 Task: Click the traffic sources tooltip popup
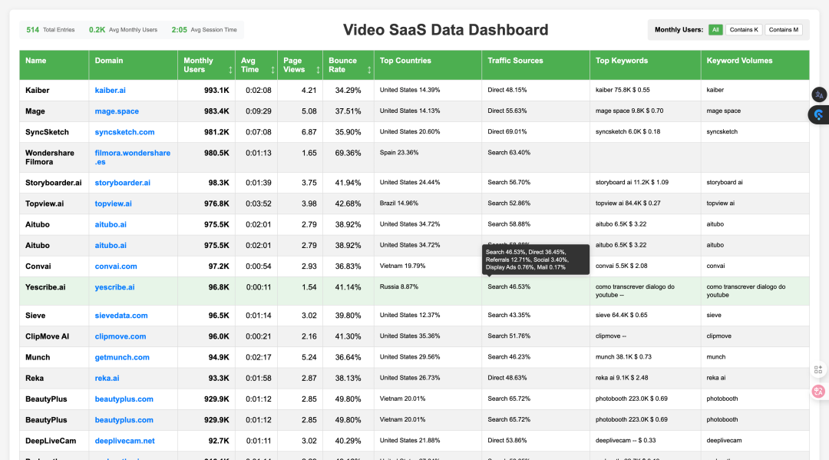click(536, 260)
